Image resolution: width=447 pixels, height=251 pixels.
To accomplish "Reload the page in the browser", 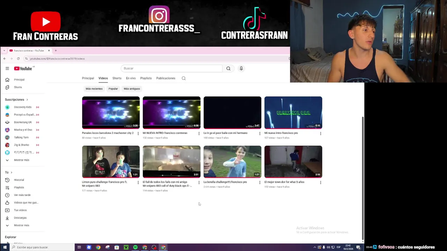I will coord(18,59).
